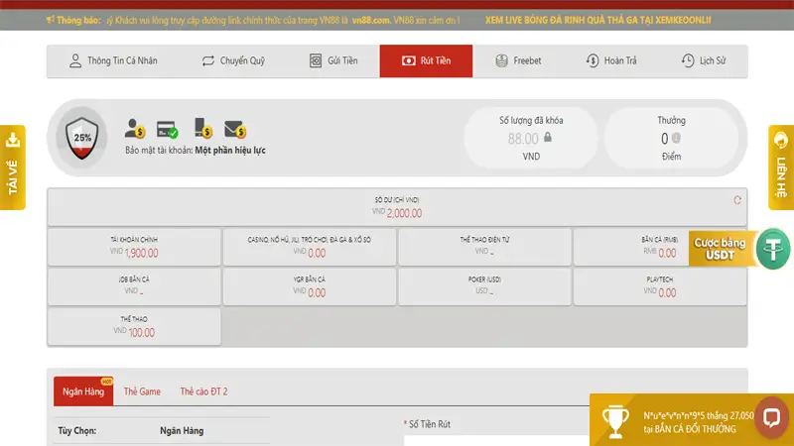Click the Một phần hiệu lực security status

(x=230, y=151)
